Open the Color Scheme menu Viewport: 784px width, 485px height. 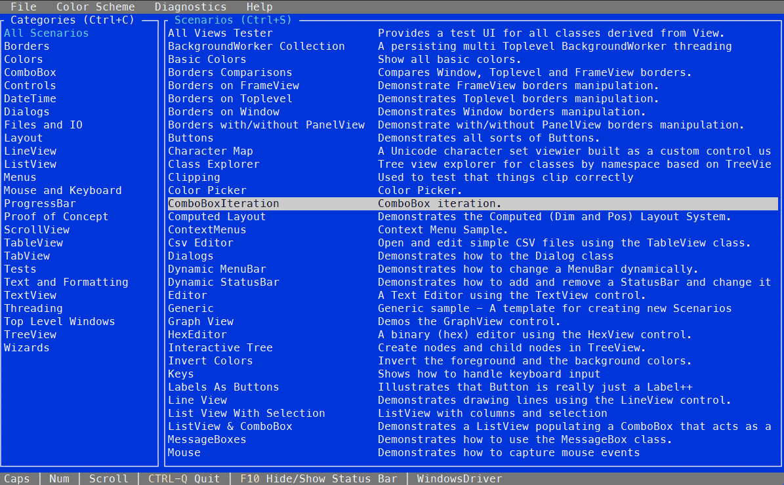(96, 7)
